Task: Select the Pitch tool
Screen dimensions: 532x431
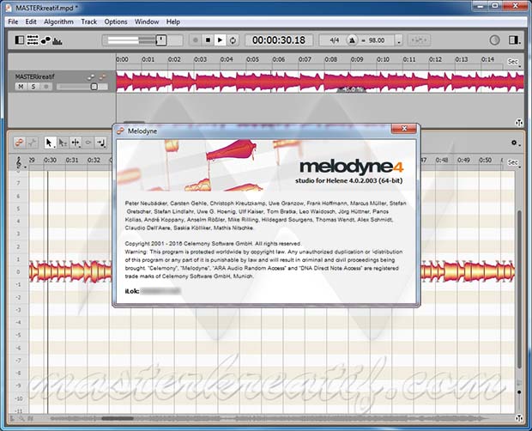Action: tap(63, 143)
